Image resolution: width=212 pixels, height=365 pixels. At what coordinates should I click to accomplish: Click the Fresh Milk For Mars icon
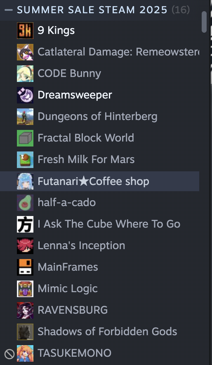coord(25,160)
